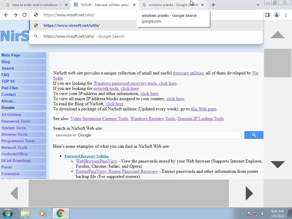Screen dimensions: 292x219
Task: Select the Google Search suggestion for nirsoft URL
Action: (146, 36)
